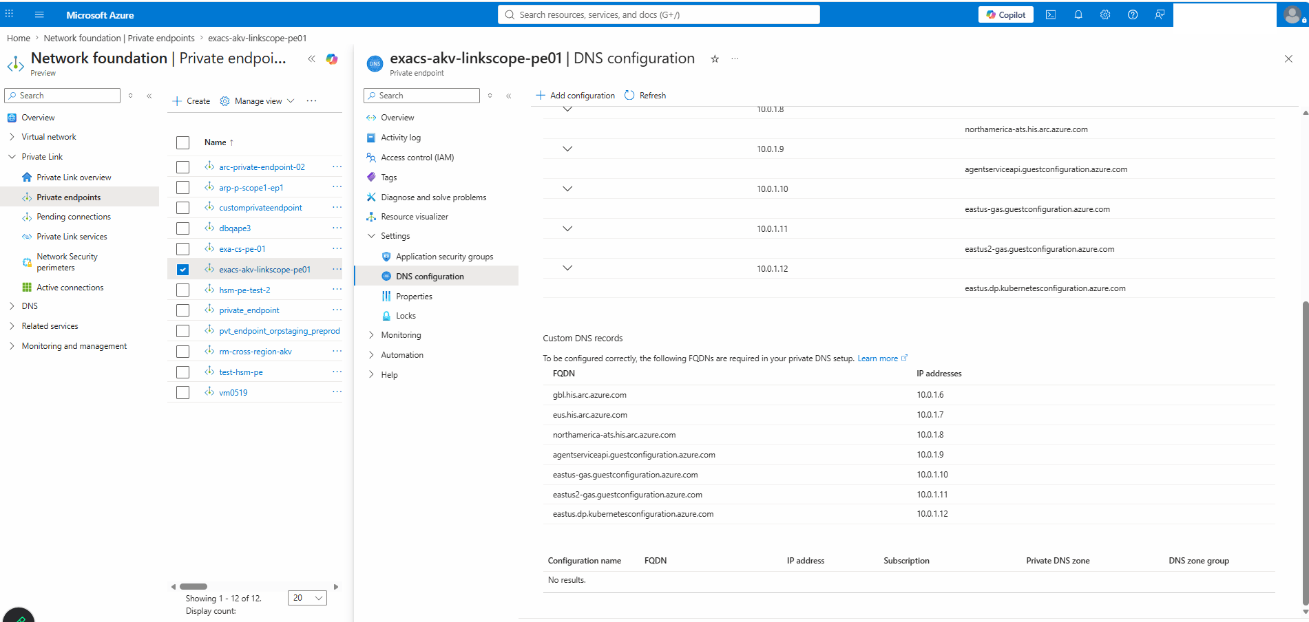Expand the DNS section in left menu
This screenshot has height=622, width=1309.
click(x=12, y=306)
